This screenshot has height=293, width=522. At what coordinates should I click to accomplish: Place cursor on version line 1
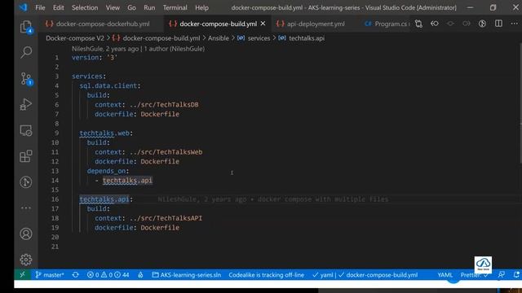pyautogui.click(x=95, y=58)
